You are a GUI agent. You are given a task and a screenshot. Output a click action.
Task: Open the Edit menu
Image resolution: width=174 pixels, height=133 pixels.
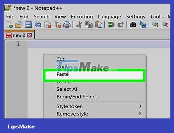pyautogui.click(x=24, y=17)
